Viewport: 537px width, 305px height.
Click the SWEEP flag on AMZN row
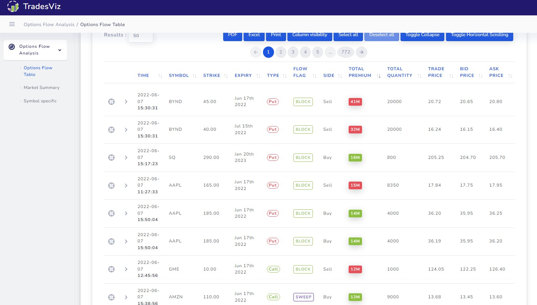pos(303,297)
